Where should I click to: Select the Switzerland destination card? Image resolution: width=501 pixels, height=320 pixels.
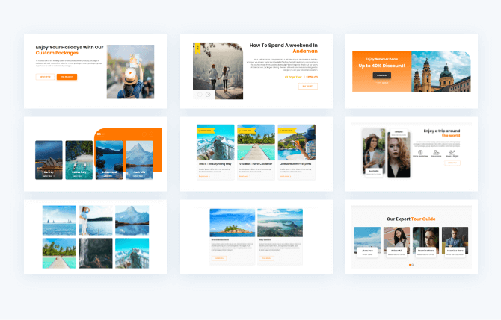pyautogui.click(x=108, y=160)
